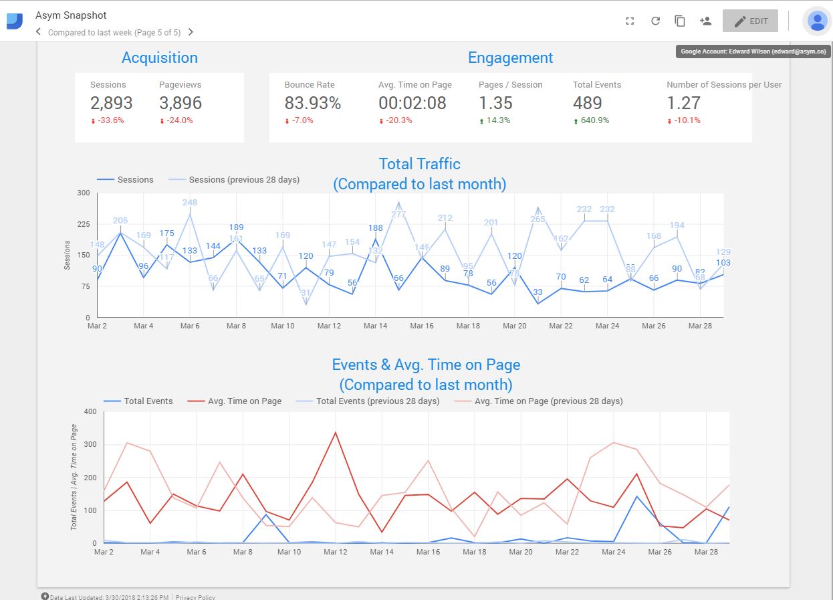833x600 pixels.
Task: Toggle Sessions (previous 28 days) legend item
Action: click(234, 179)
